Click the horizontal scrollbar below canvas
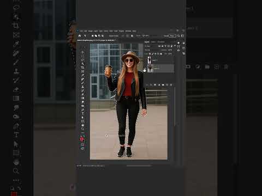 tap(139, 166)
